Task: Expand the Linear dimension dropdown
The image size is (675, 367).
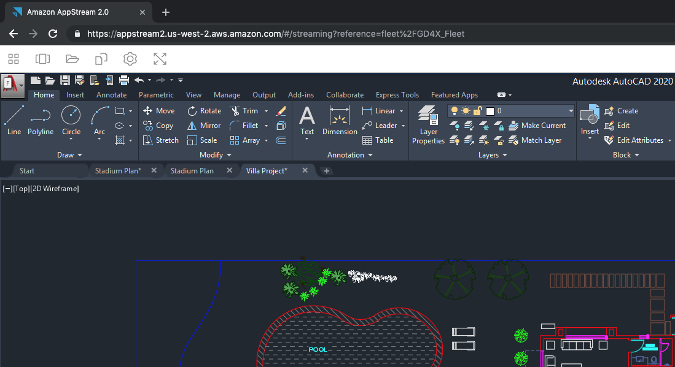Action: click(x=402, y=111)
